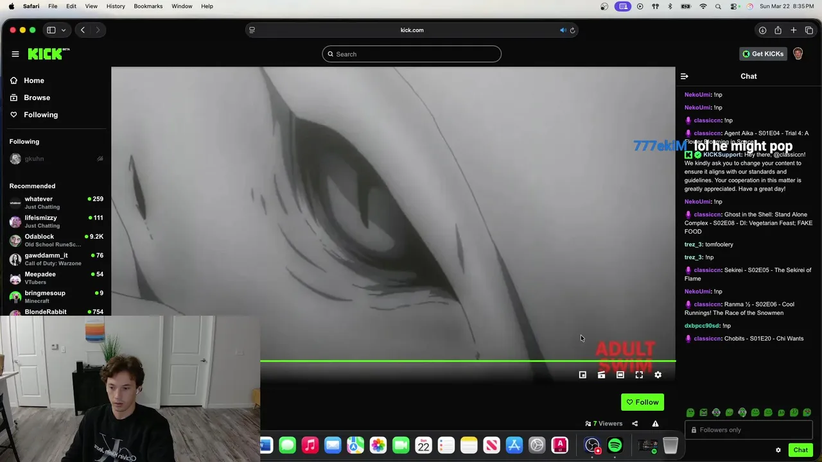Open recommended channel bringmesoup
The height and width of the screenshot is (462, 822).
pos(57,296)
